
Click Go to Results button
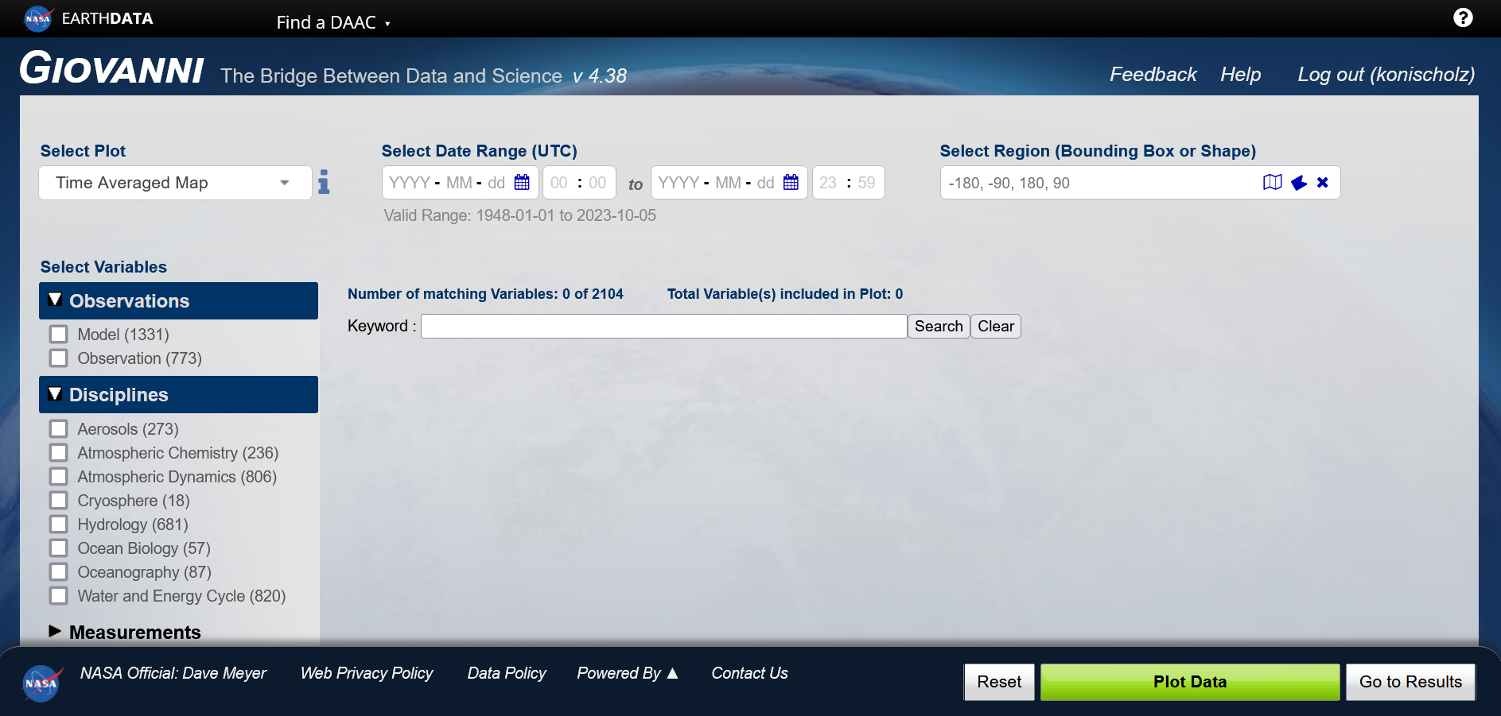click(1410, 682)
